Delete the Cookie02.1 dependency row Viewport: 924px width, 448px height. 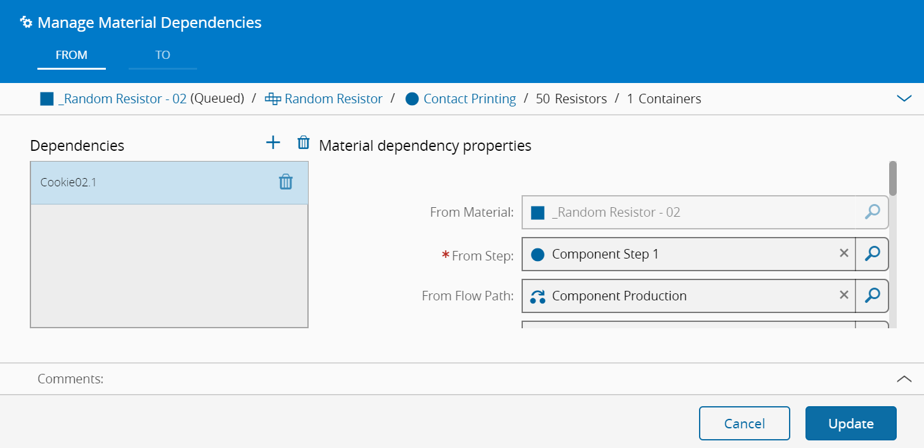point(286,182)
